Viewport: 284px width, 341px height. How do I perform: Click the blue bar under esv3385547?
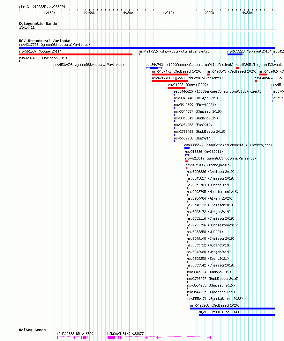187,148
